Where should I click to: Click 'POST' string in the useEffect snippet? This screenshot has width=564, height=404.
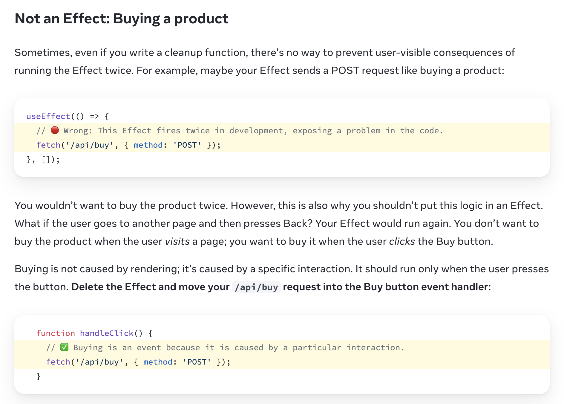[x=187, y=145]
